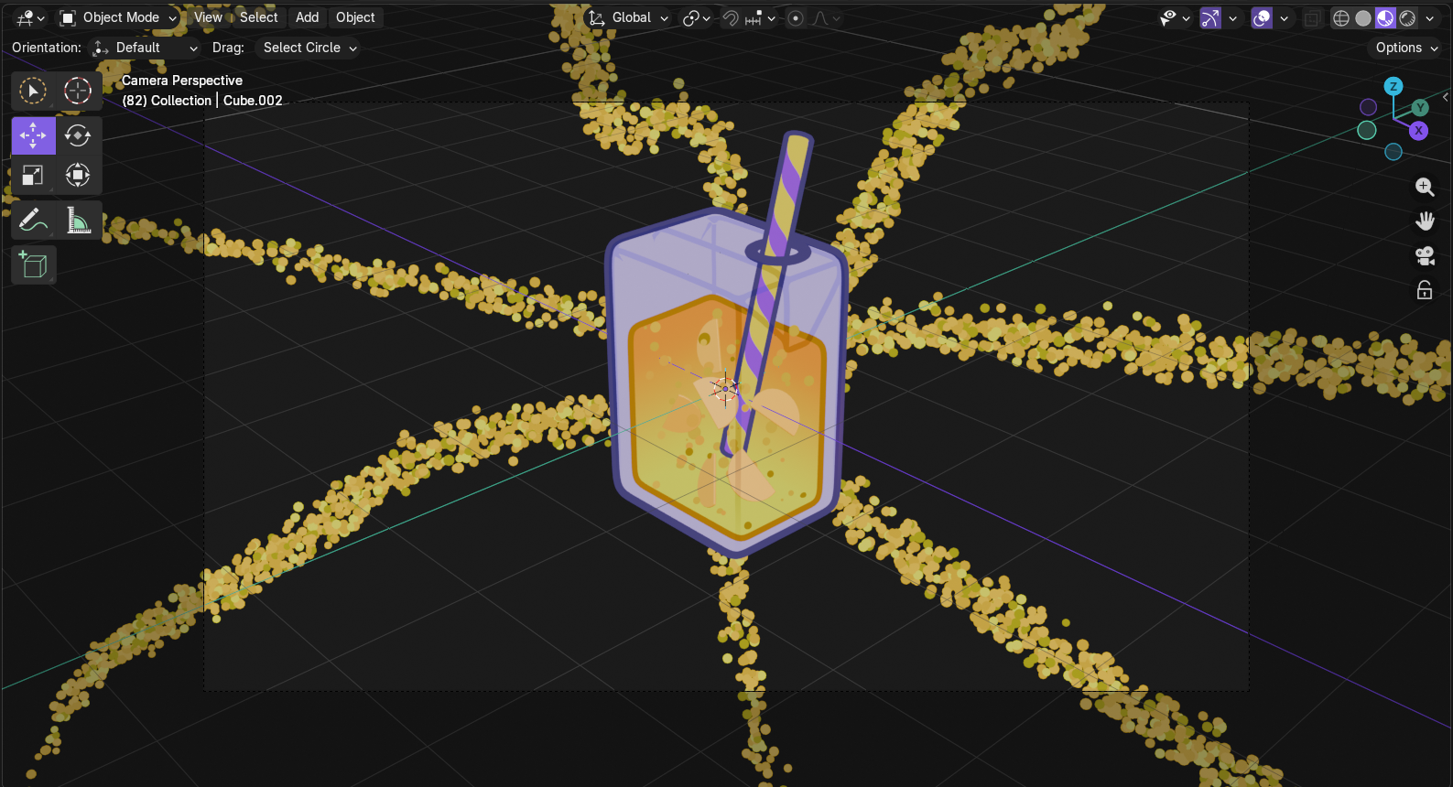Viewport: 1453px width, 787px height.
Task: Activate the Add Cube tool
Action: point(34,265)
